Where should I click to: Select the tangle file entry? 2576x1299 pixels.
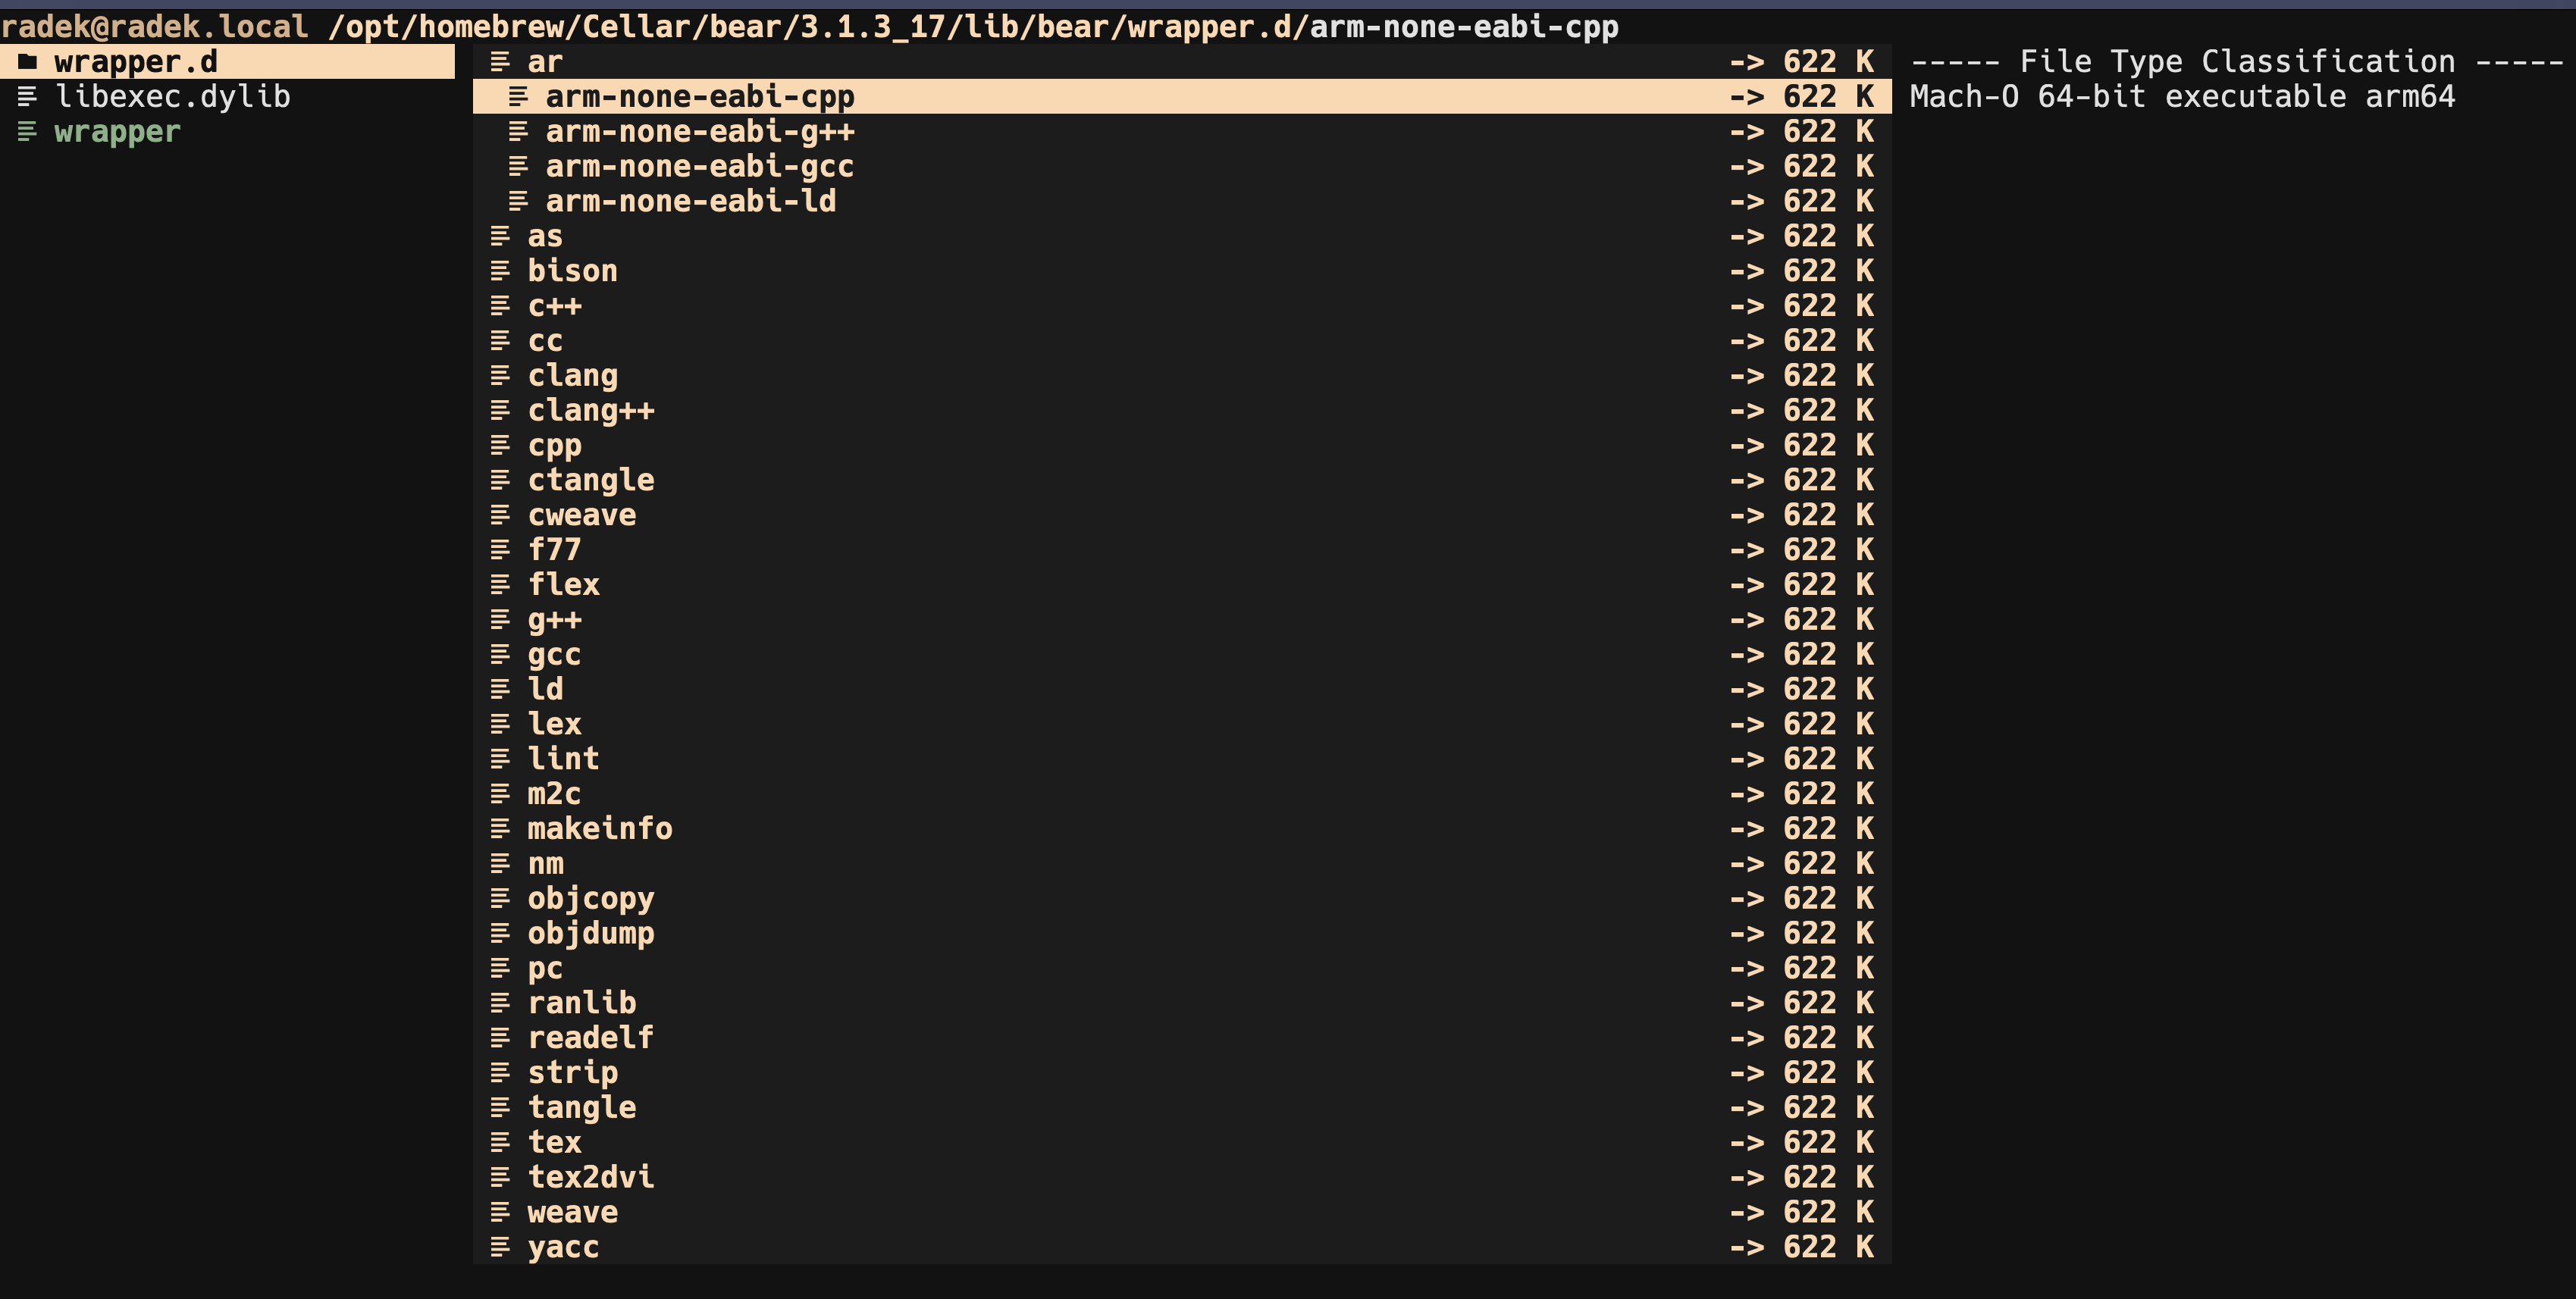tap(582, 1107)
